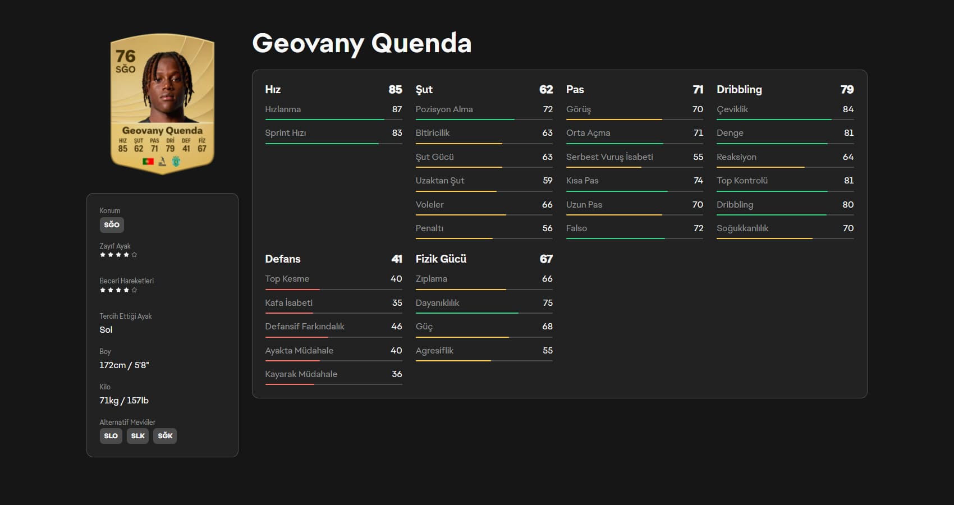
Task: Click the empty fifth star under Zayıf Ayak
Action: pyautogui.click(x=134, y=255)
